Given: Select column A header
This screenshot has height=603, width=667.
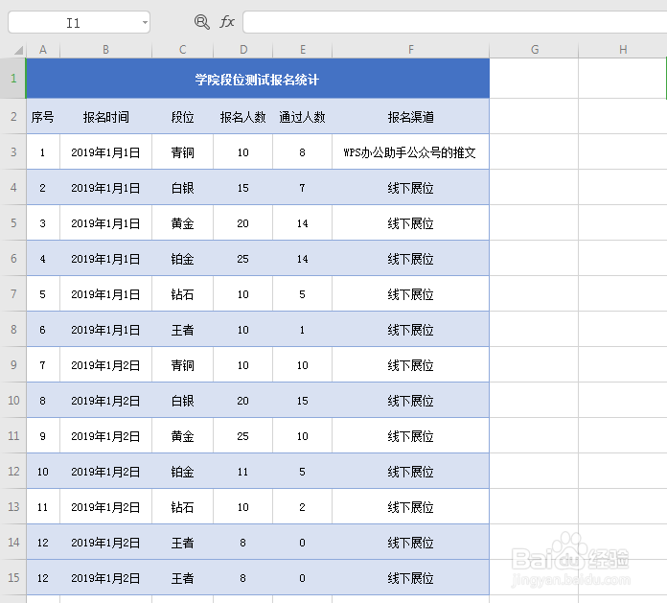Looking at the screenshot, I should click(43, 50).
